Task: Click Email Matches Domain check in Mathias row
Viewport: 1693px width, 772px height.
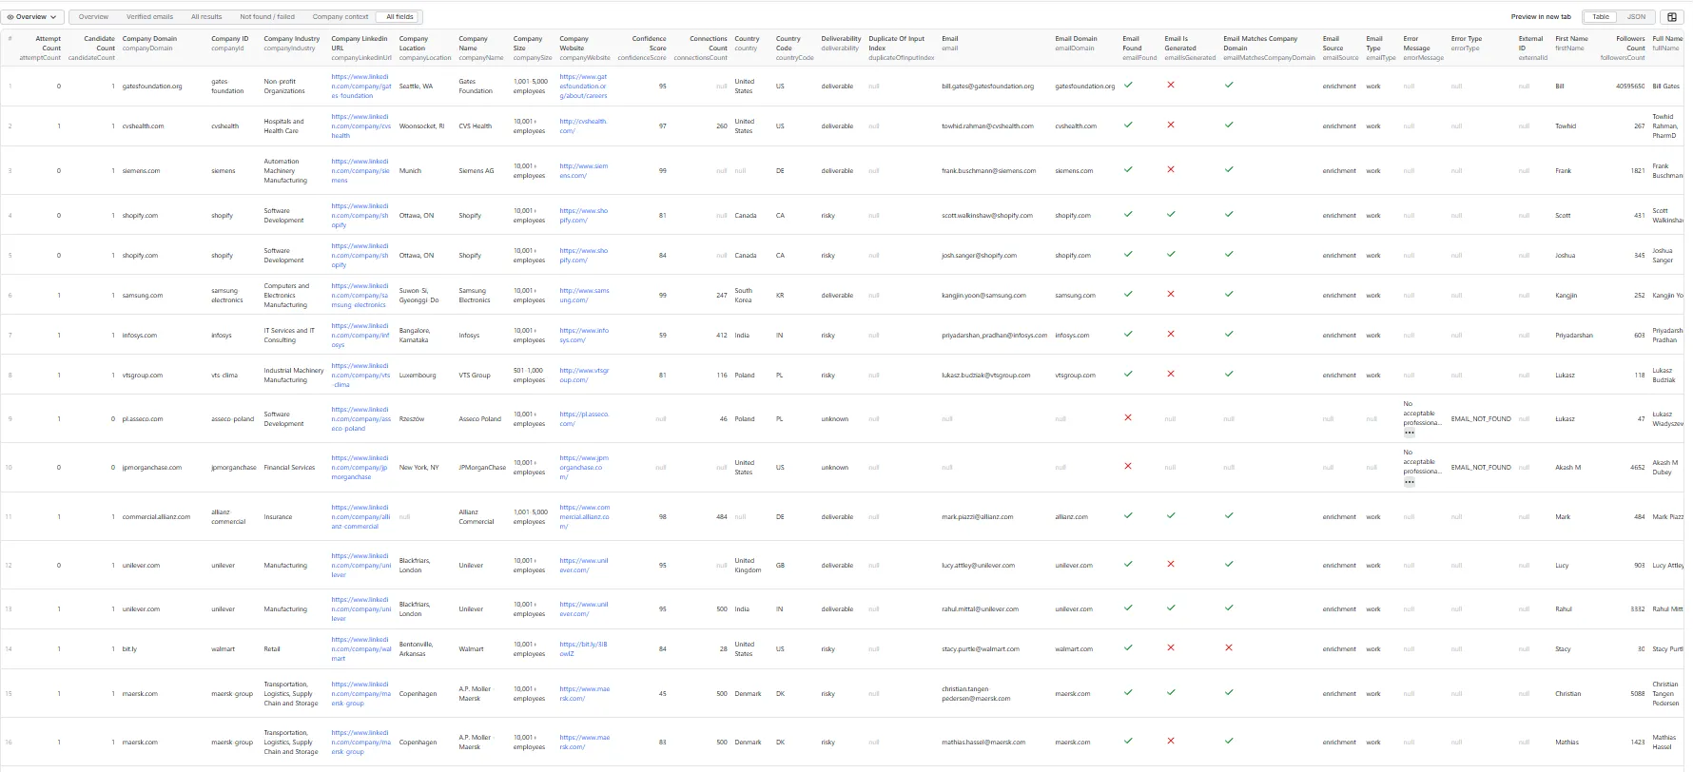Action: tap(1229, 741)
